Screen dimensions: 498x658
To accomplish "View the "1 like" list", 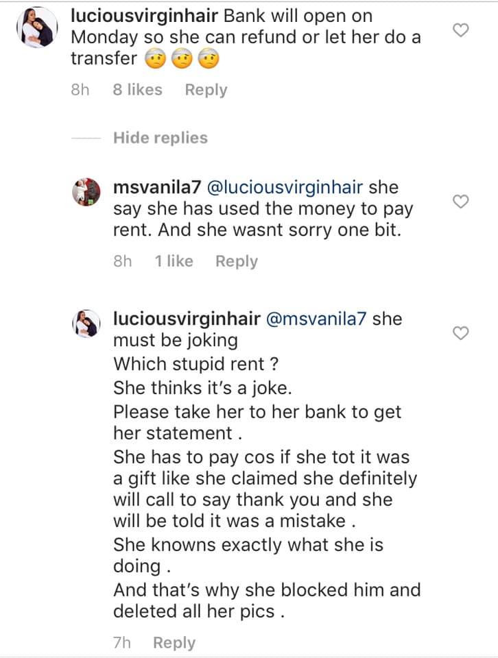I will pos(174,261).
